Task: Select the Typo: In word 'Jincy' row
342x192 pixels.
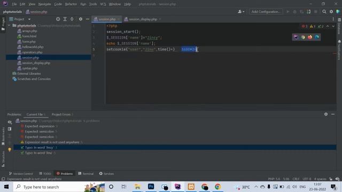Action: coord(175,147)
